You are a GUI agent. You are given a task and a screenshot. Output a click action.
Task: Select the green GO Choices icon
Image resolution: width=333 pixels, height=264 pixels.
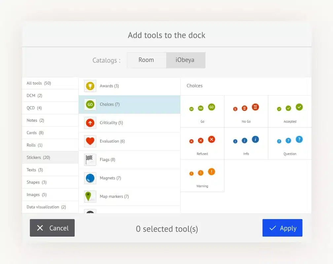[x=90, y=105]
